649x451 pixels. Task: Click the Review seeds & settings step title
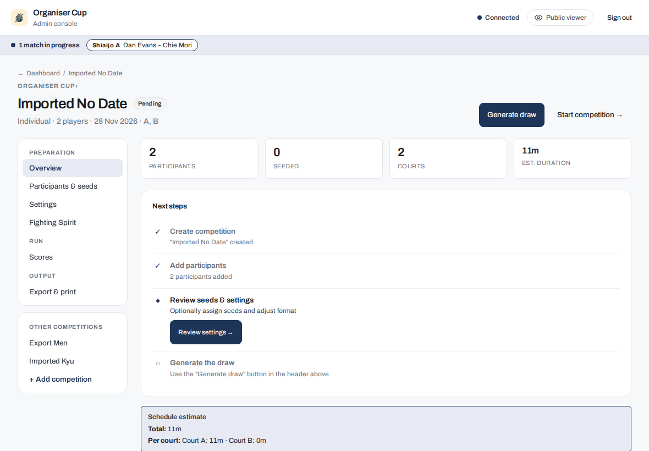tap(212, 300)
